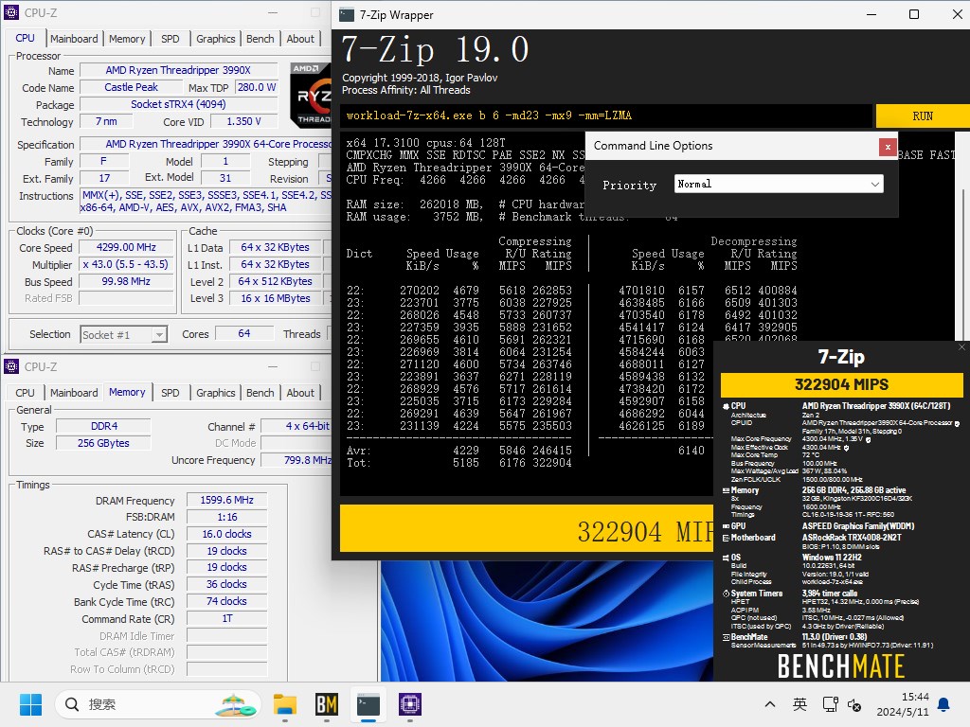This screenshot has width=970, height=727.
Task: Click the BenchMate version row icon
Action: (x=726, y=637)
